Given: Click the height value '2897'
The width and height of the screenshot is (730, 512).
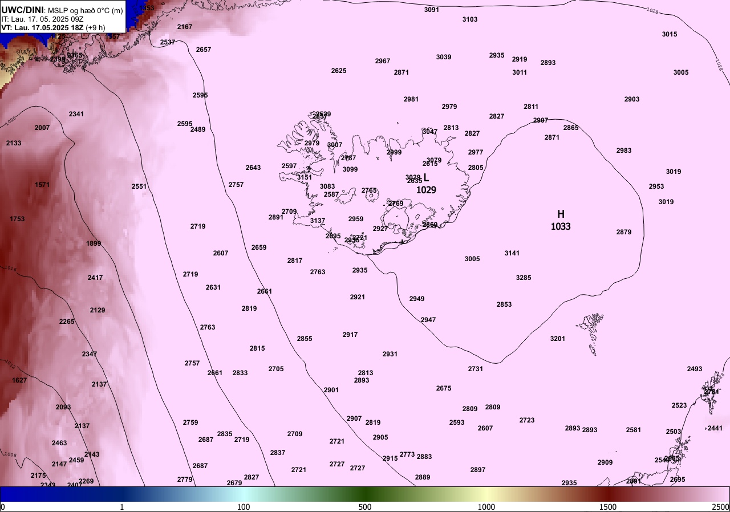Looking at the screenshot, I should (478, 470).
